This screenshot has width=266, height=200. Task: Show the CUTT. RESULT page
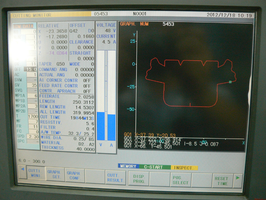click(x=116, y=177)
